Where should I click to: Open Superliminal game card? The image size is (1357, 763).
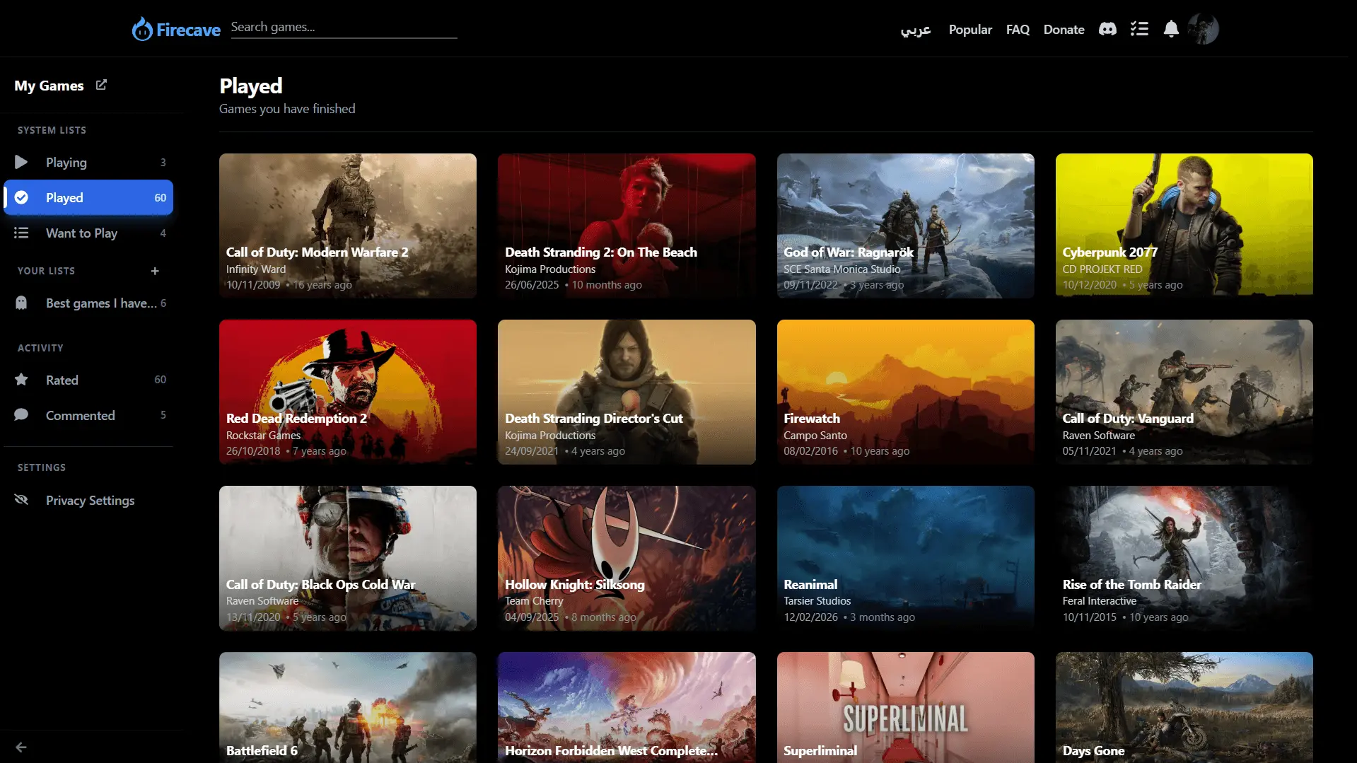[x=905, y=707]
